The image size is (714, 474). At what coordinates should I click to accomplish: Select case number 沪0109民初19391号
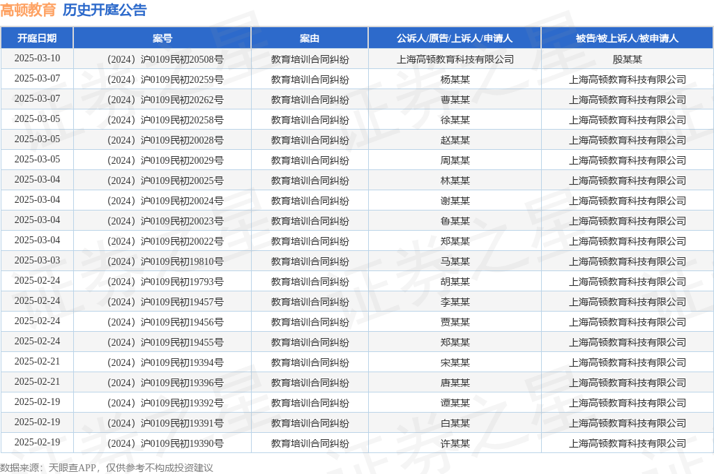(182, 423)
